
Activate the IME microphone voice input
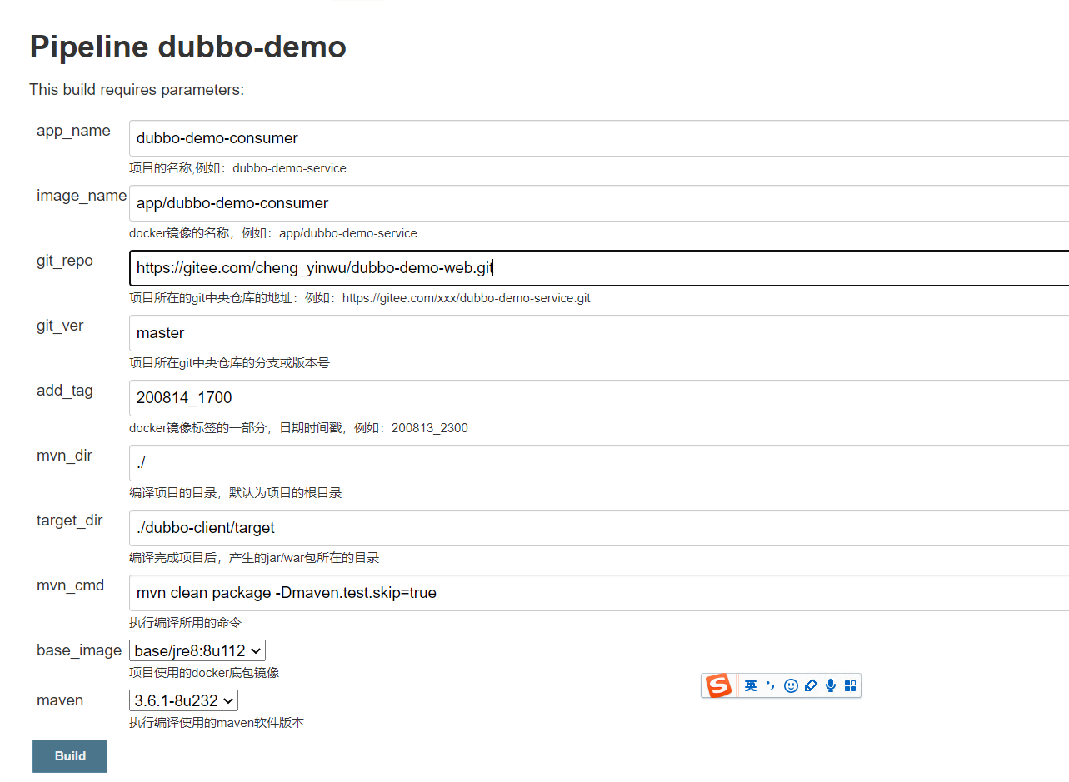click(831, 685)
